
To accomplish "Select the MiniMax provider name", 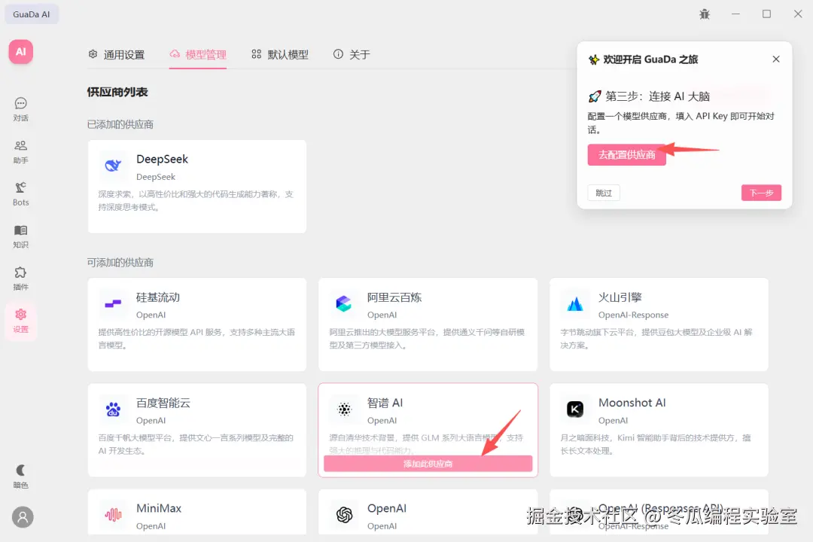I will tap(159, 508).
